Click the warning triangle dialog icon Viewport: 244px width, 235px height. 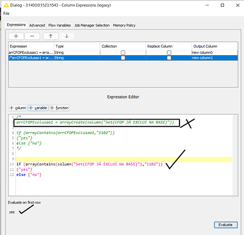pyautogui.click(x=6, y=5)
